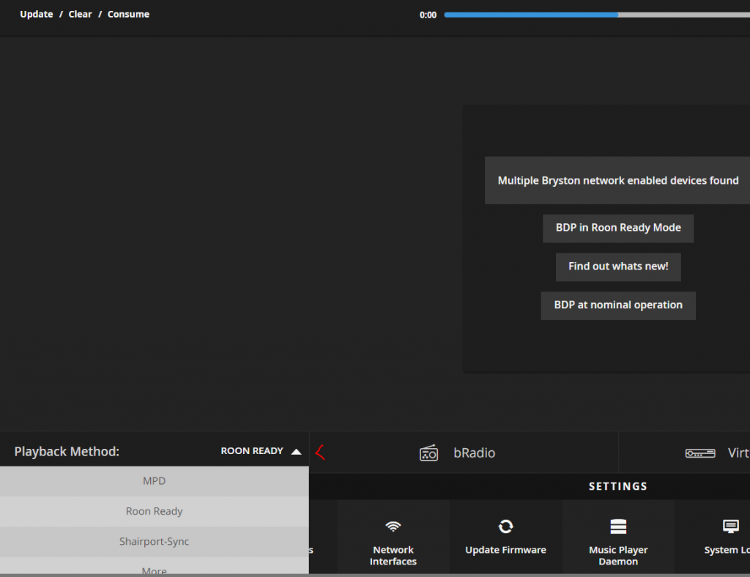Click the bRadio label

[x=474, y=453]
